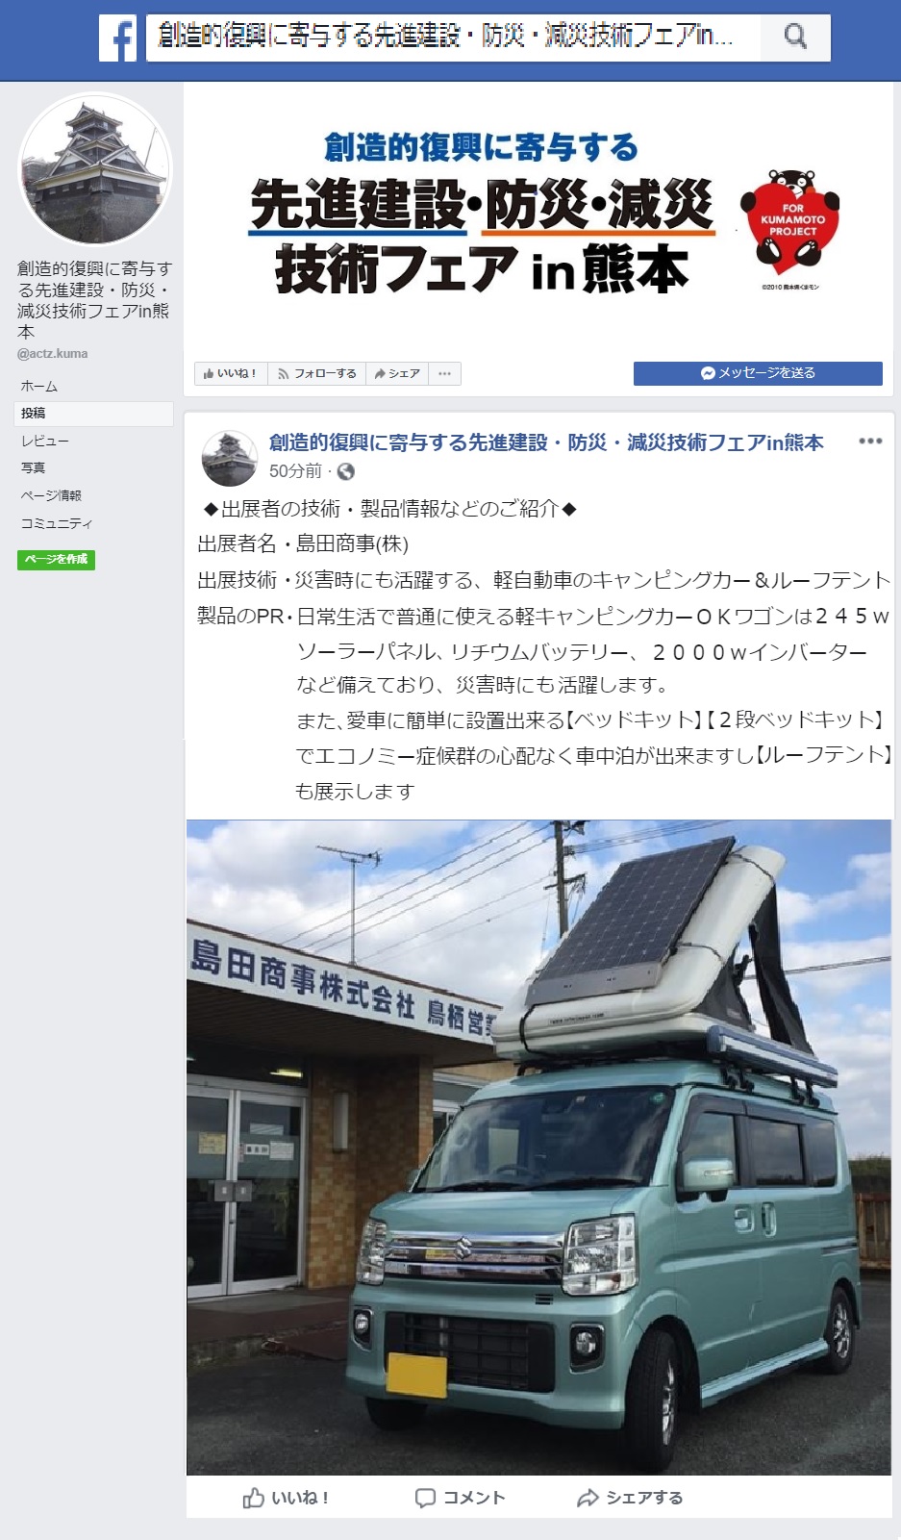Open the post options ellipsis menu
This screenshot has height=1540, width=901.
click(x=870, y=442)
